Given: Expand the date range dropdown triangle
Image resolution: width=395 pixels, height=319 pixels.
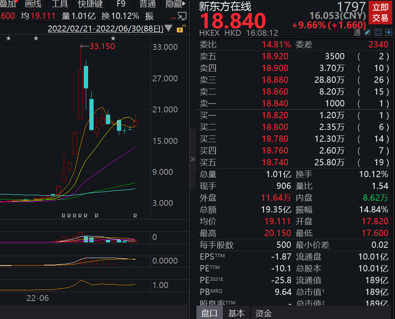Looking at the screenshot, I should pos(168,28).
